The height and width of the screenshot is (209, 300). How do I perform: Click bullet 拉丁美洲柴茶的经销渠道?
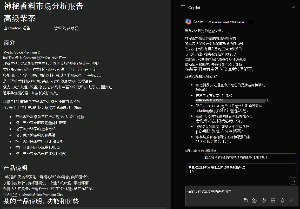(x=35, y=135)
